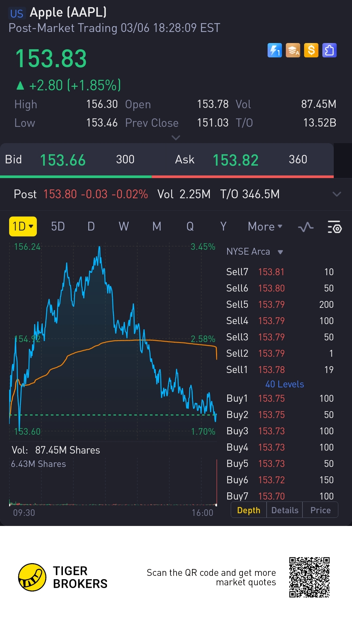The image size is (352, 629).
Task: Tap the Sell4 order book row
Action: pyautogui.click(x=280, y=321)
